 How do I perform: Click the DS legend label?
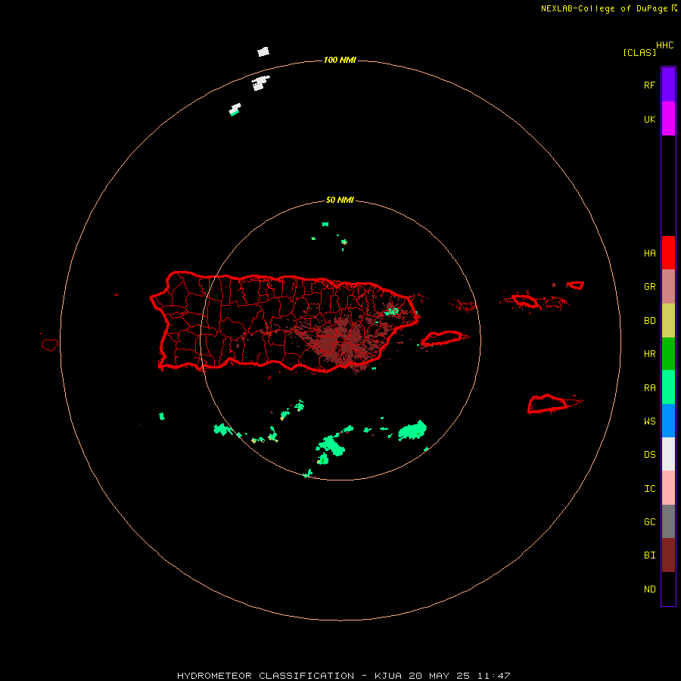[x=649, y=455]
